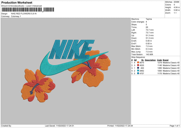The width and height of the screenshot is (181, 128).
Task: Select the Zoom value '1:1'
Action: (175, 13)
